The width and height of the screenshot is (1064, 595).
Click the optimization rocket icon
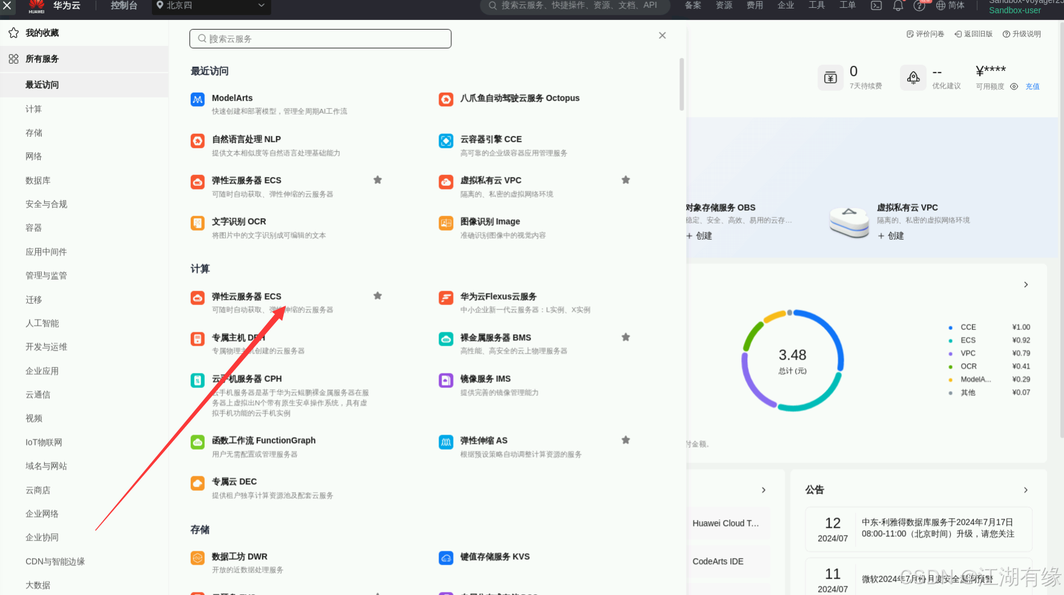tap(913, 77)
